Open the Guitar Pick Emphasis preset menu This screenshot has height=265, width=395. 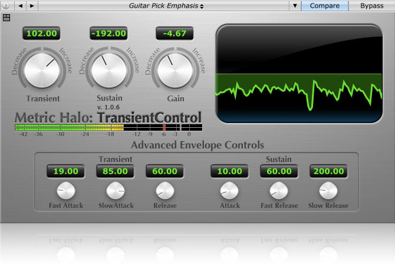point(166,6)
